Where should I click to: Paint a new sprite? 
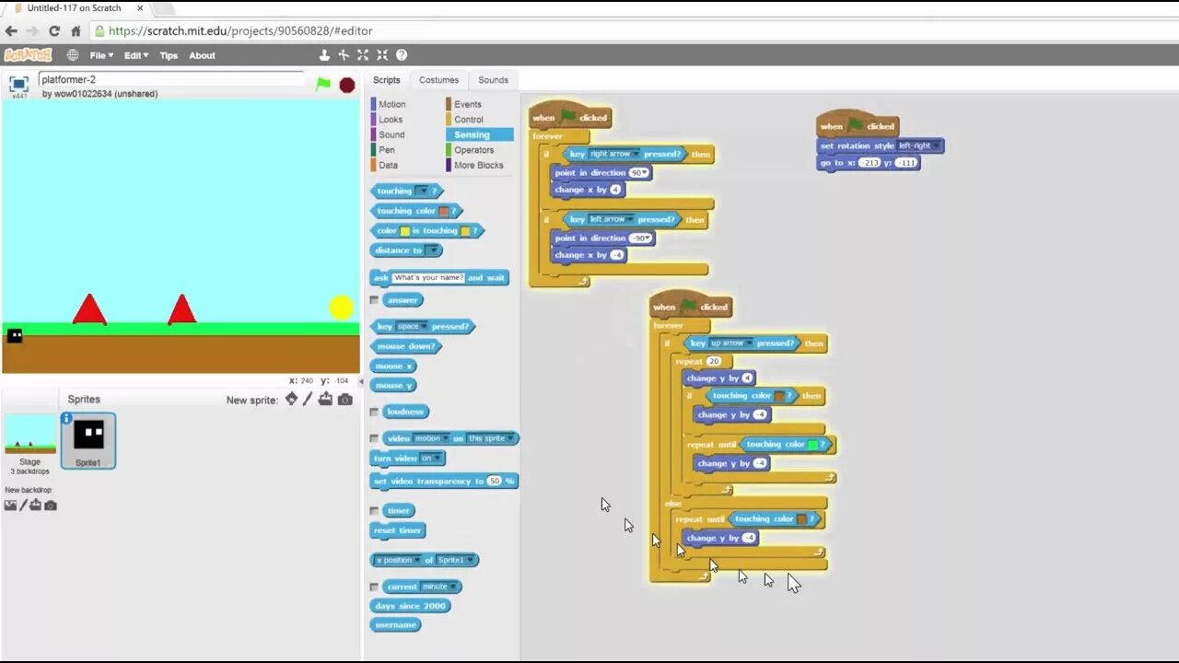309,399
